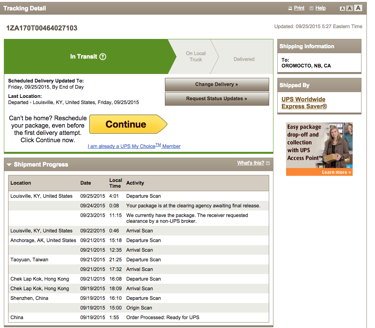Click the clearing agency awaiting final release text
The image size is (375, 328).
pyautogui.click(x=193, y=205)
